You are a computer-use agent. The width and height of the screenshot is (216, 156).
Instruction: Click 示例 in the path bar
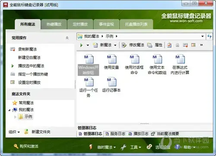109,36
